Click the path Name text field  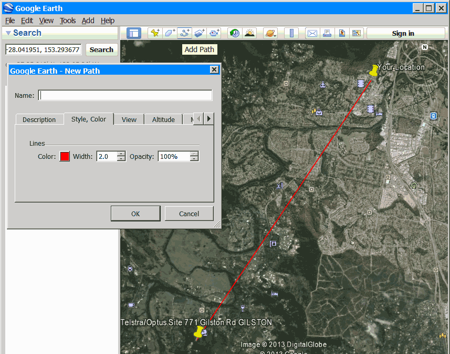pos(125,95)
